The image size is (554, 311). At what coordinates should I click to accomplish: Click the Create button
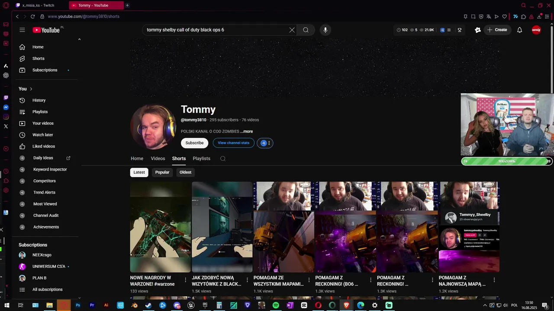click(x=497, y=30)
